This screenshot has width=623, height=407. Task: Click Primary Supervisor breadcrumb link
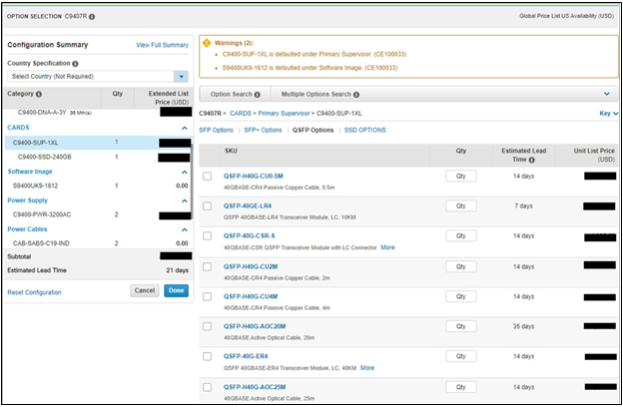[x=284, y=114]
